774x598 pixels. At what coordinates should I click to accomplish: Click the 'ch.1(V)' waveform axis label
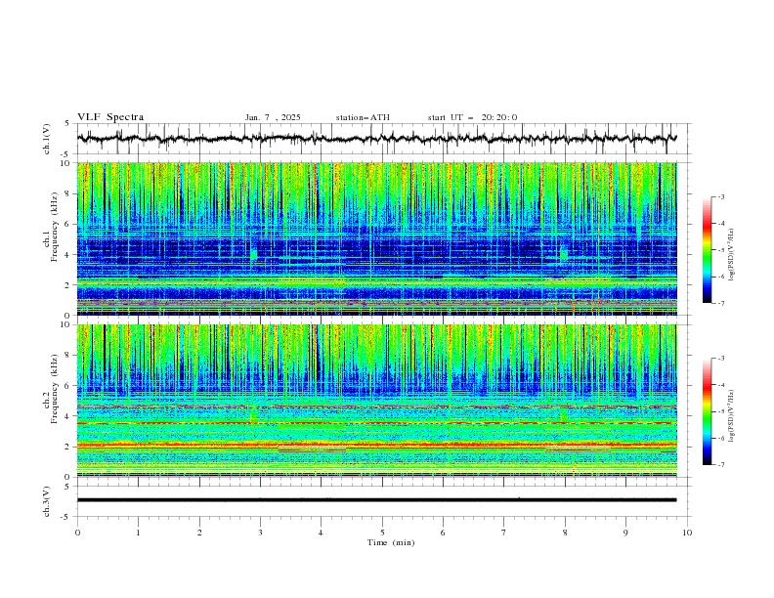tap(47, 139)
